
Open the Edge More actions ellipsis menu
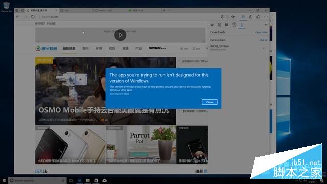(266, 17)
